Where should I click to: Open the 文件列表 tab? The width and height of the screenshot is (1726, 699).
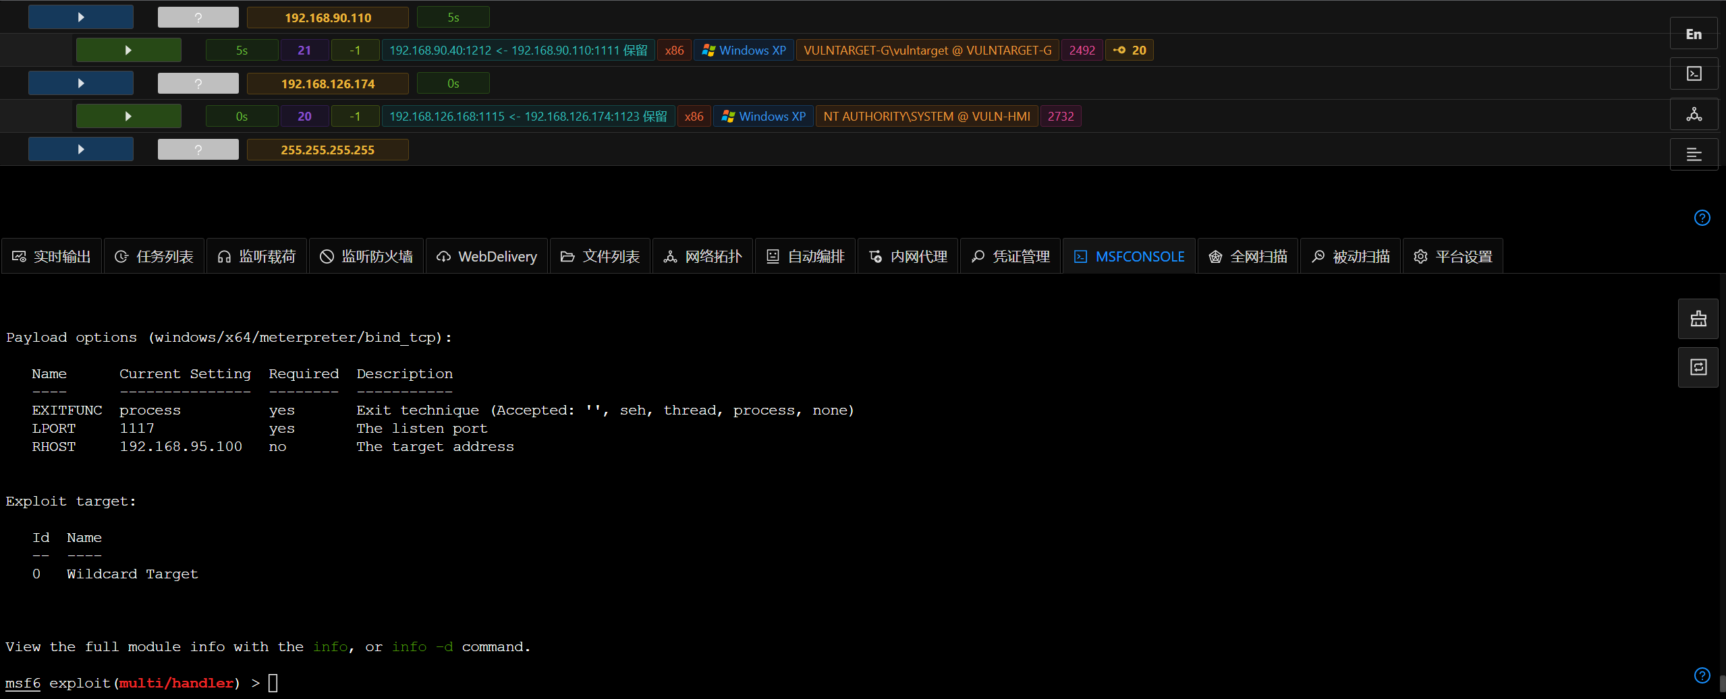[601, 257]
